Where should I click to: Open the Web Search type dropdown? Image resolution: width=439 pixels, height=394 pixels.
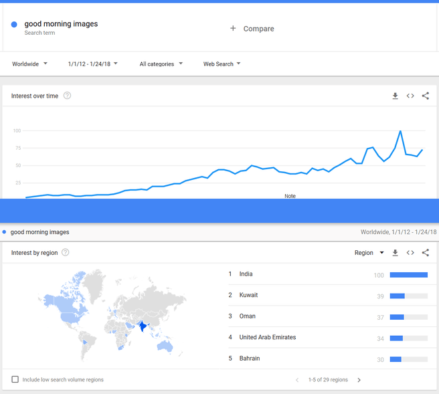tap(222, 64)
